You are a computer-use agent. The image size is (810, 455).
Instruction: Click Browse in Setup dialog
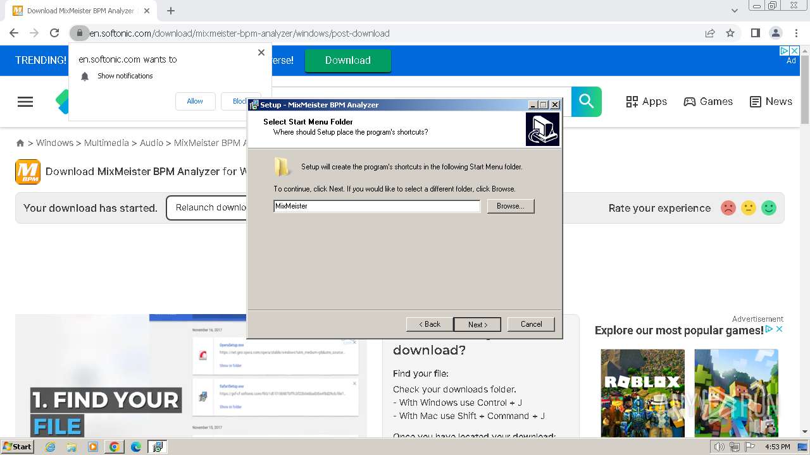pos(511,206)
